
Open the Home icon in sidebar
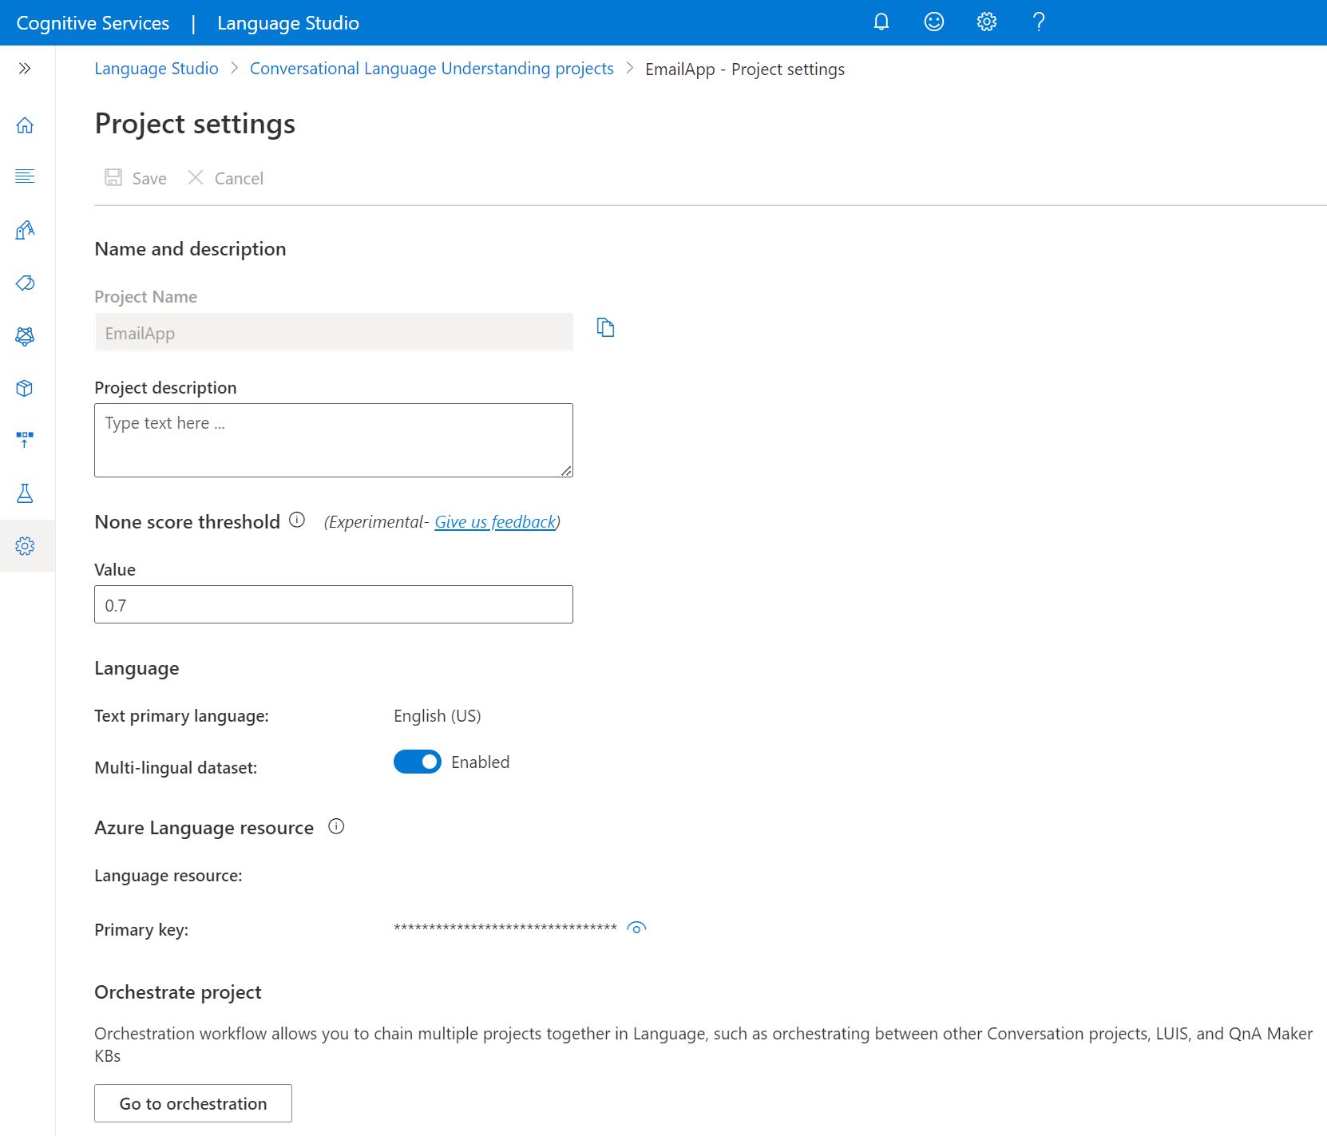pyautogui.click(x=25, y=125)
